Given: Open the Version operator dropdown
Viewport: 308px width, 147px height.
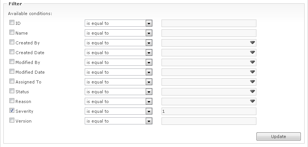Looking at the screenshot, I should coord(119,121).
